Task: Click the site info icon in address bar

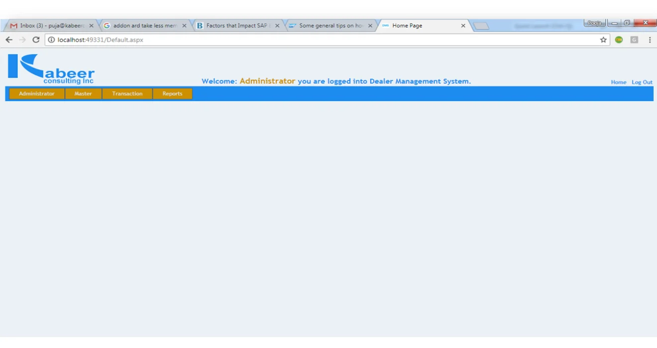Action: (51, 39)
